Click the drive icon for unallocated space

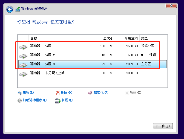[23, 74]
